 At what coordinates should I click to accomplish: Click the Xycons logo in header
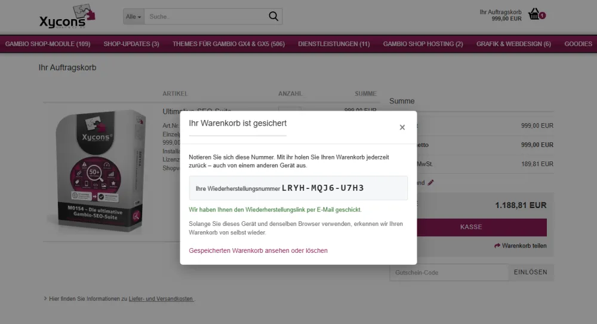pyautogui.click(x=67, y=16)
